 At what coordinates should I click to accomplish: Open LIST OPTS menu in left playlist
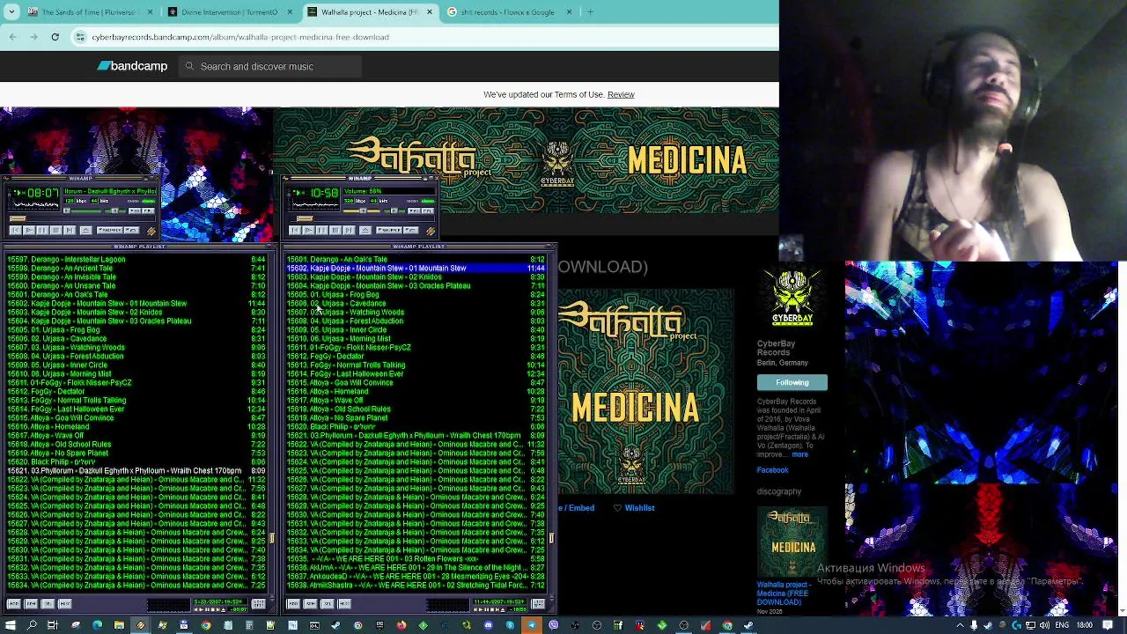point(258,603)
